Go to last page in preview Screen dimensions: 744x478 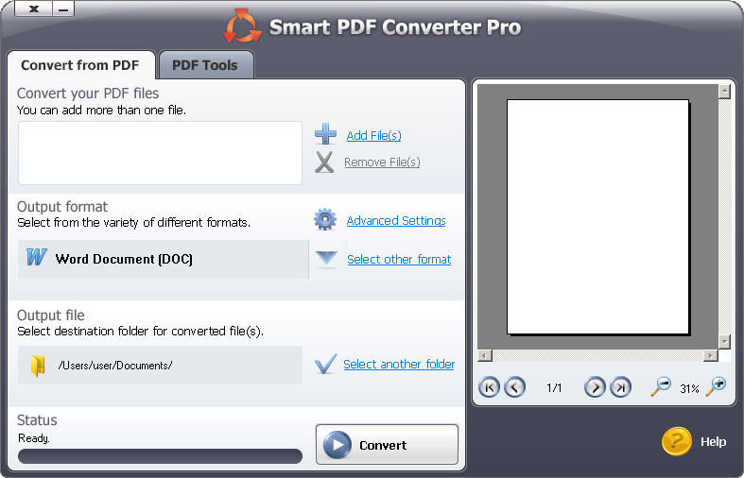tap(620, 387)
